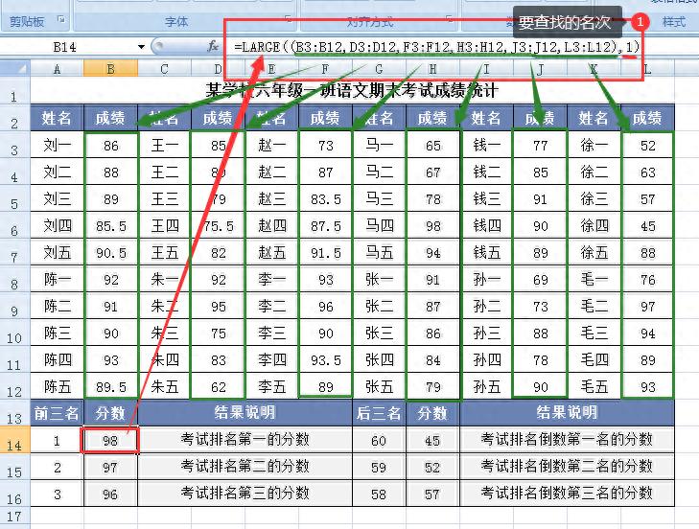The image size is (699, 529).
Task: Select row 1 header
Action: [x=14, y=91]
